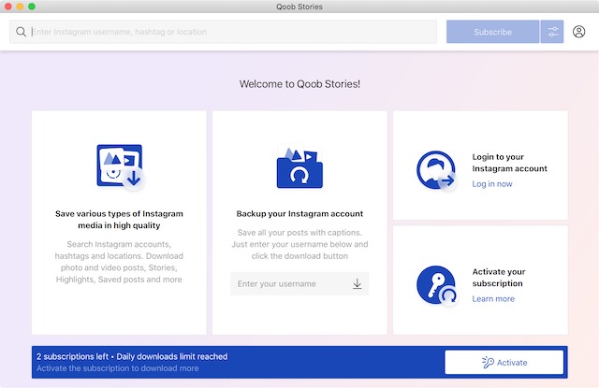The image size is (599, 388).
Task: Open the user account profile icon
Action: (578, 32)
